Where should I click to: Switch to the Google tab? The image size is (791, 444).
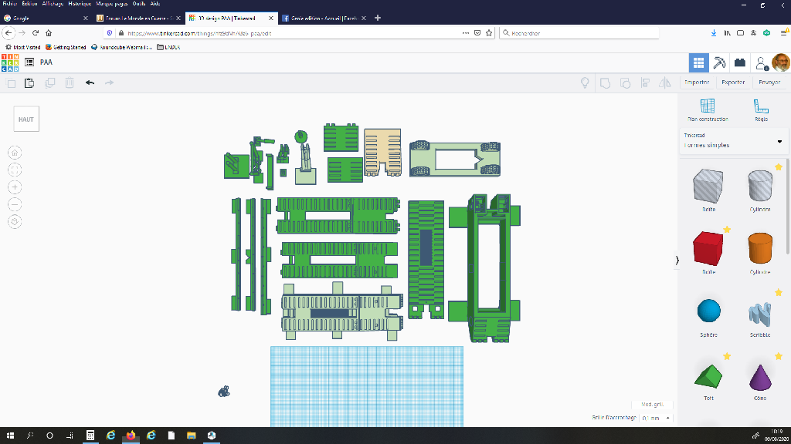(x=46, y=18)
